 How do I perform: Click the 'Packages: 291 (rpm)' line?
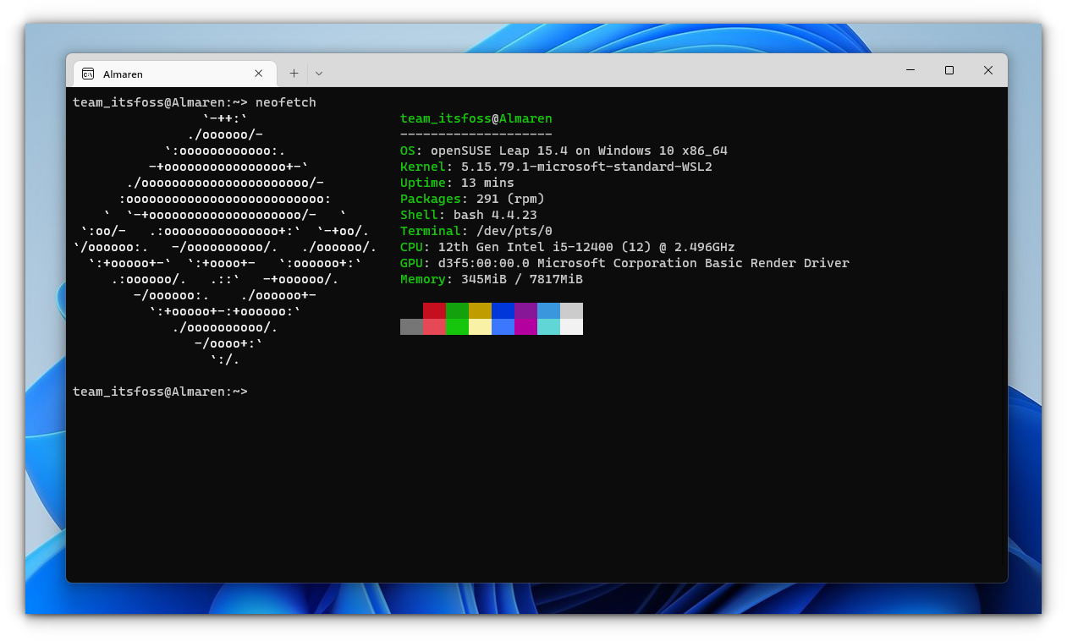pos(472,199)
